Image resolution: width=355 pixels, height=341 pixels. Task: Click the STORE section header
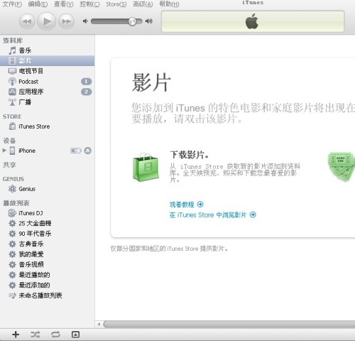12,117
